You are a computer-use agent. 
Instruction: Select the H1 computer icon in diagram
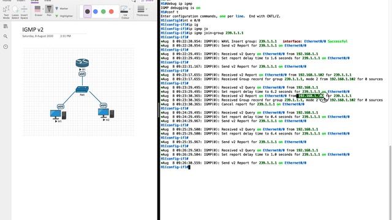click(58, 115)
